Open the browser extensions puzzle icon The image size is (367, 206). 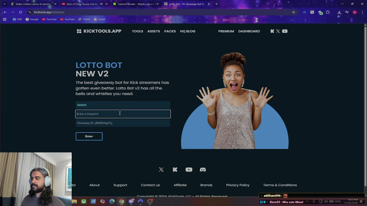pyautogui.click(x=328, y=12)
